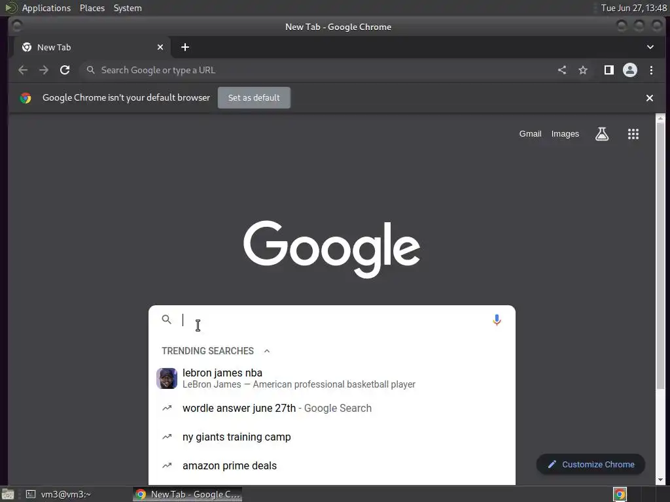The image size is (670, 502).
Task: Select wordle answer june 27th suggestion
Action: pyautogui.click(x=332, y=408)
